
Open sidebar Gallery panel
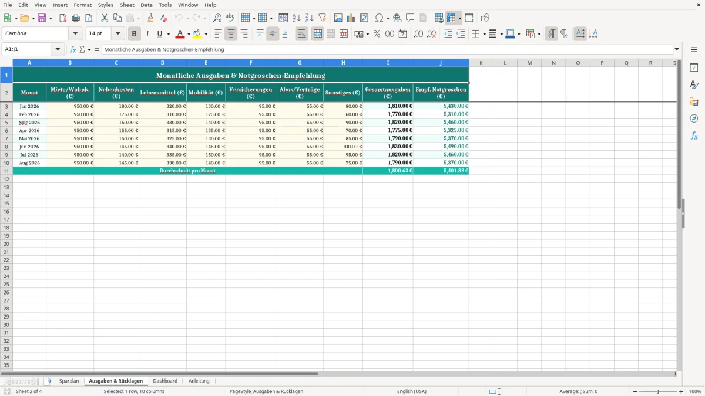pos(694,101)
